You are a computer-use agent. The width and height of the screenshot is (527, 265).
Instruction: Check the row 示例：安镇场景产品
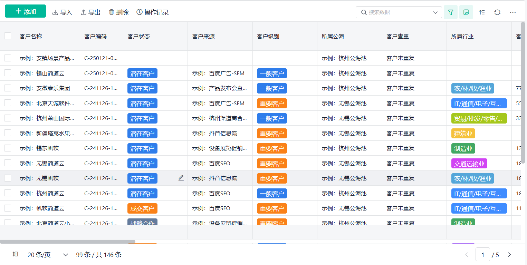tap(8, 58)
